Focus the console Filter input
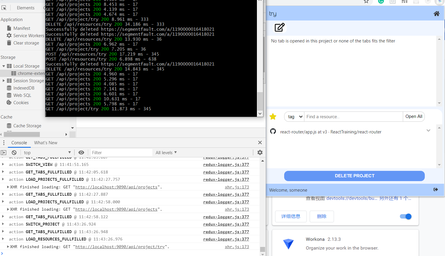 pyautogui.click(x=121, y=152)
